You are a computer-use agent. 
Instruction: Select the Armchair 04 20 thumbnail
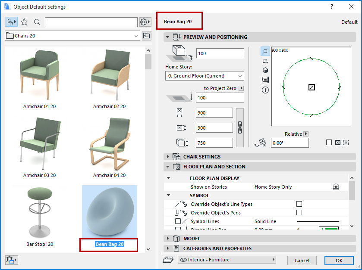coord(110,144)
